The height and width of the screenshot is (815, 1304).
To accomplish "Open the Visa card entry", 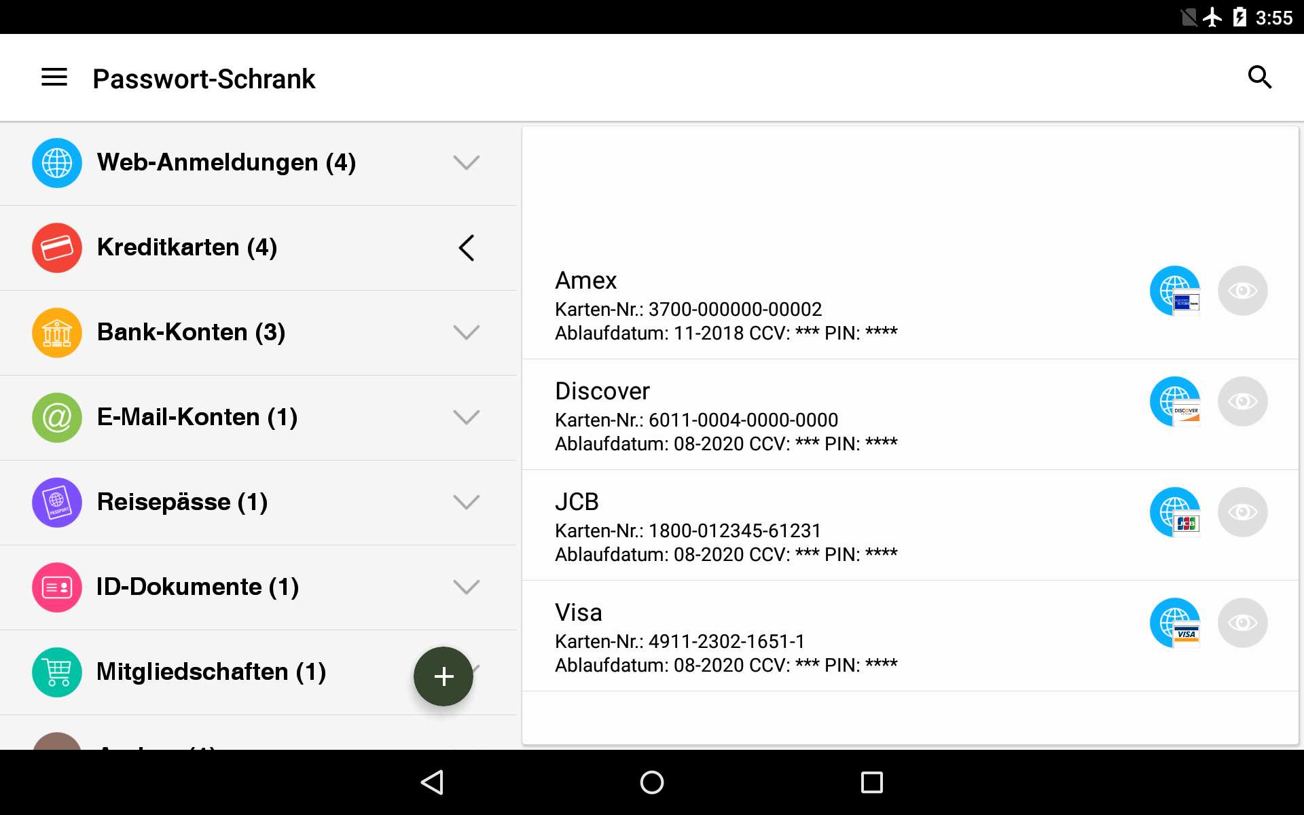I will [910, 636].
